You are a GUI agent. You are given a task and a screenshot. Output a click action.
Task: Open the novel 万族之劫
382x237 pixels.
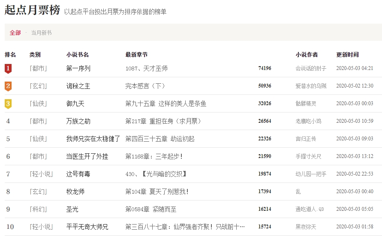(78, 121)
